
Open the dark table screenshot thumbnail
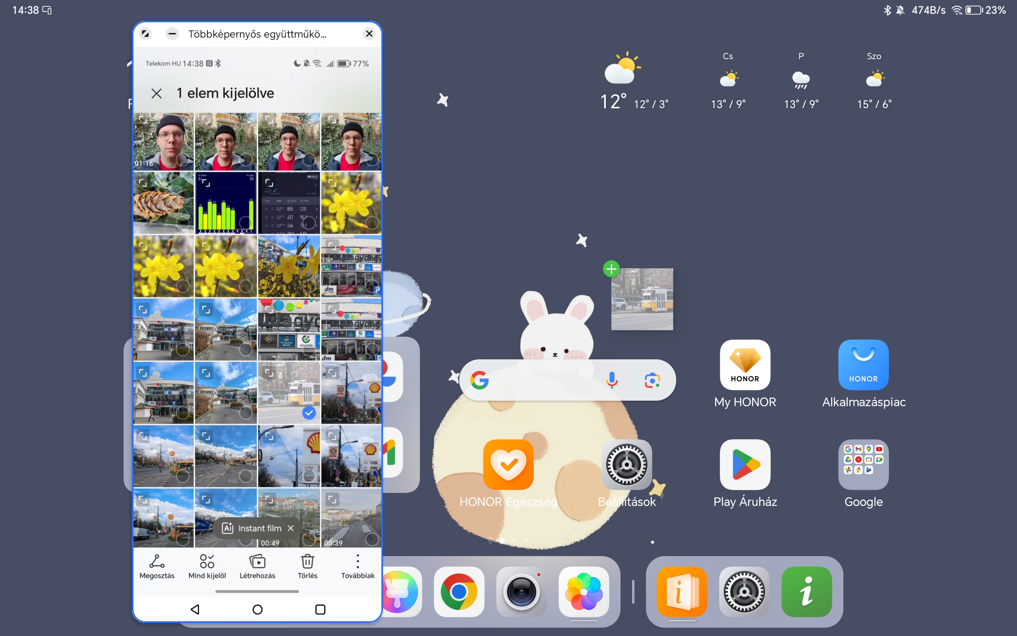tap(289, 203)
